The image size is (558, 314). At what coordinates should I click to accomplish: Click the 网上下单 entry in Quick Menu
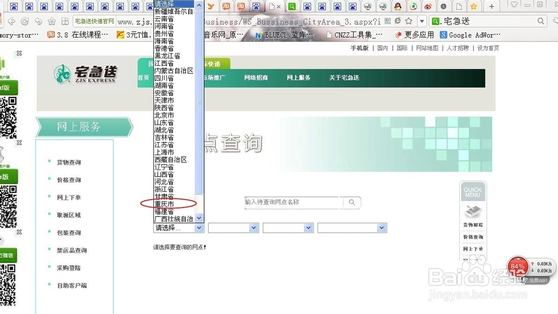pos(473,249)
